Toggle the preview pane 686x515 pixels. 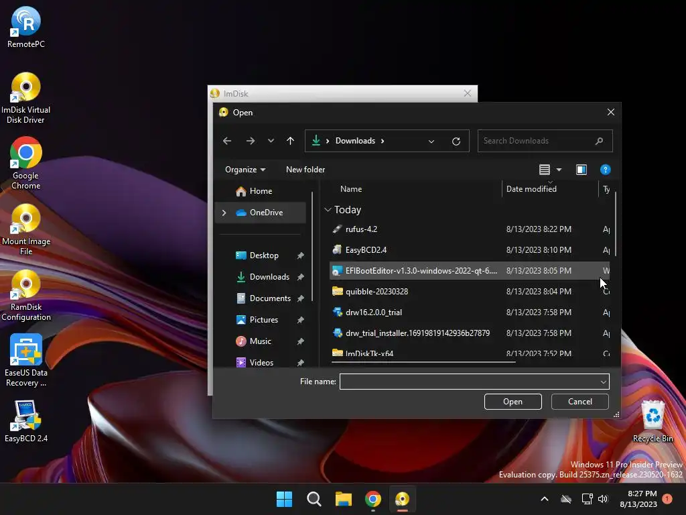click(x=581, y=170)
